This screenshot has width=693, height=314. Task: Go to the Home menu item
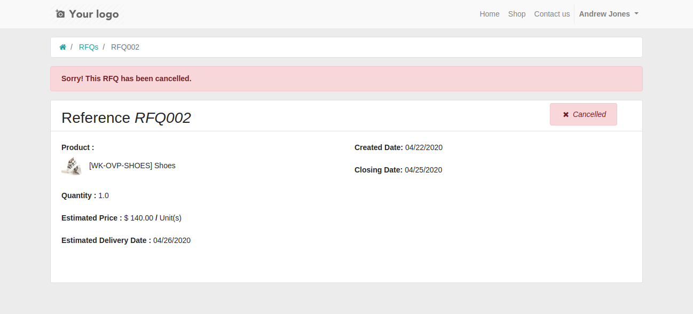[x=489, y=14]
